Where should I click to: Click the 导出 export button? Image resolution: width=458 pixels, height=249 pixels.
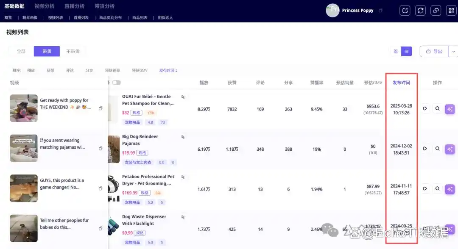pos(433,51)
